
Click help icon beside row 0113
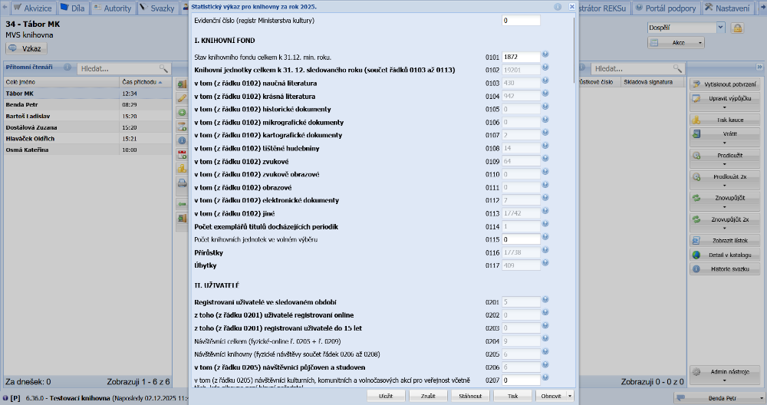point(545,212)
